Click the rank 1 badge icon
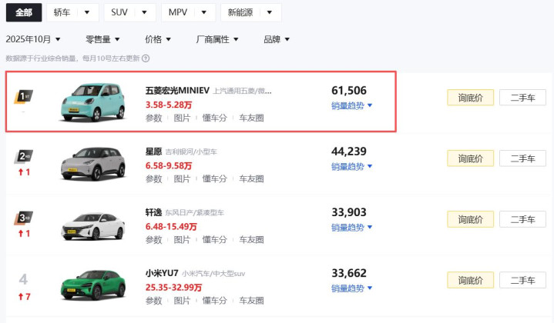 pyautogui.click(x=24, y=96)
